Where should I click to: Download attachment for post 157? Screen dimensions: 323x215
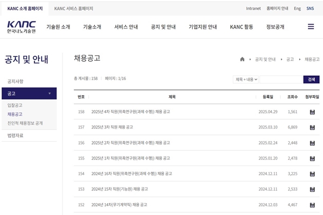[312, 127]
